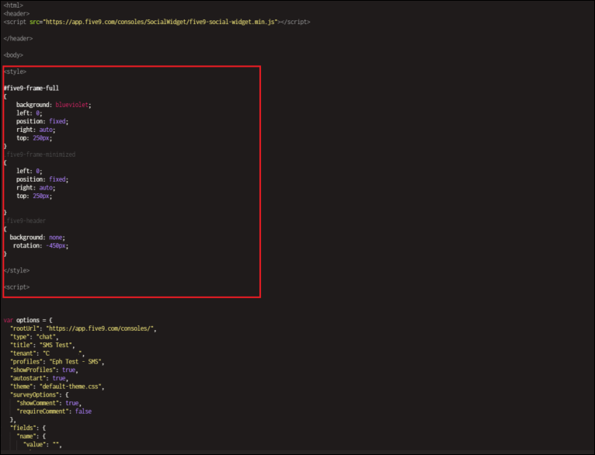595x455 pixels.
Task: Select the #five9-frame-full selector
Action: click(31, 89)
